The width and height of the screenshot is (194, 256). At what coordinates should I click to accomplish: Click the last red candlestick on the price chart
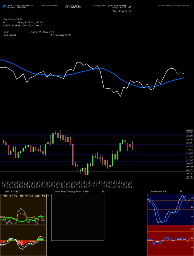click(x=132, y=145)
